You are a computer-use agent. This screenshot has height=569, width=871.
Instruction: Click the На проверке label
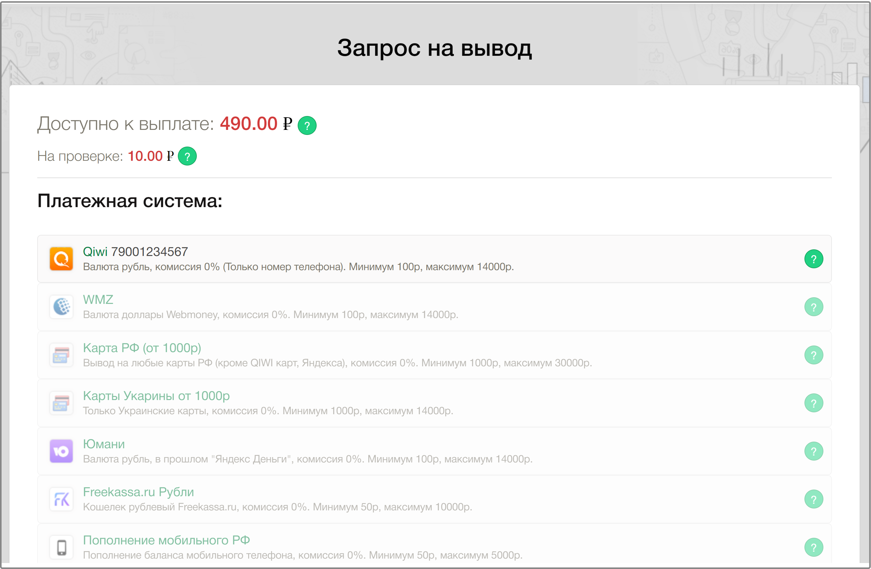pos(80,156)
